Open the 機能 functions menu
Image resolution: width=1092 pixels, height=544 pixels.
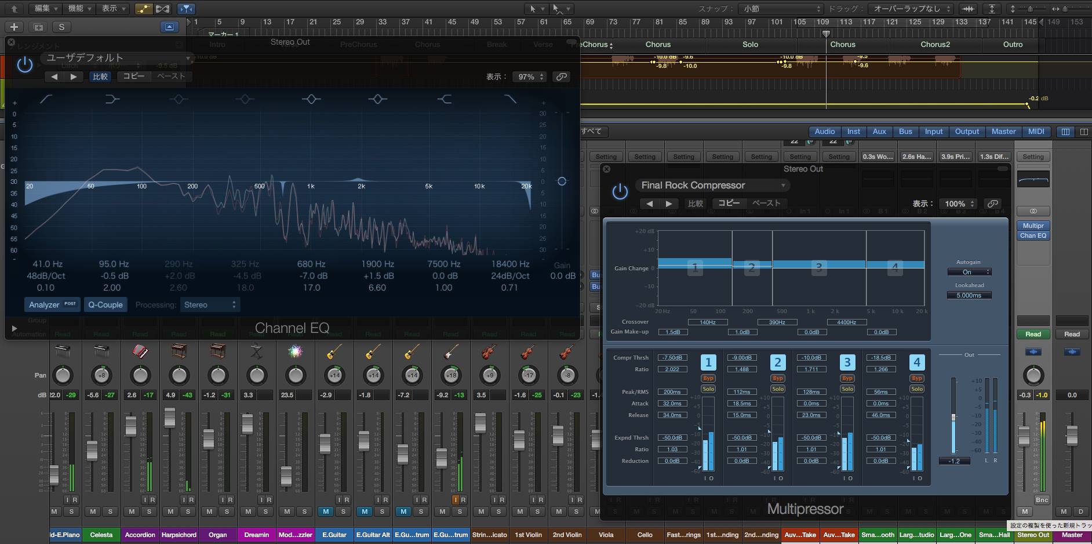pyautogui.click(x=79, y=9)
